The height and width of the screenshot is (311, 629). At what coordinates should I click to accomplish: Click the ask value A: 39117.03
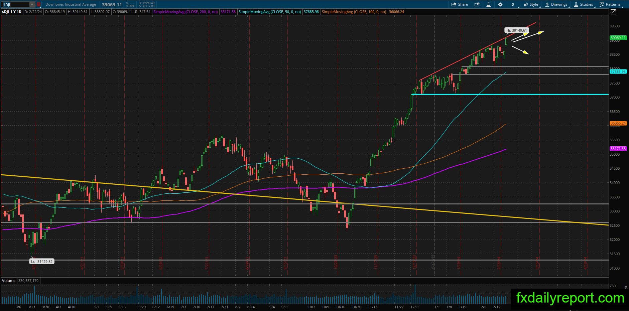(146, 6)
